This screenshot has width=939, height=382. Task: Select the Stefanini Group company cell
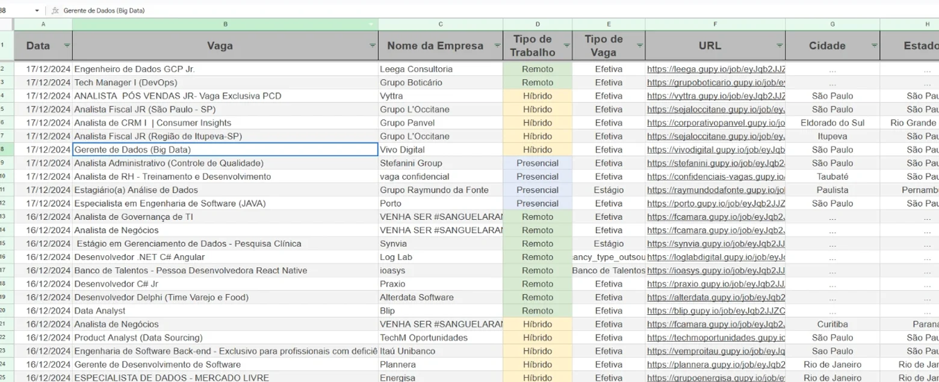point(441,163)
